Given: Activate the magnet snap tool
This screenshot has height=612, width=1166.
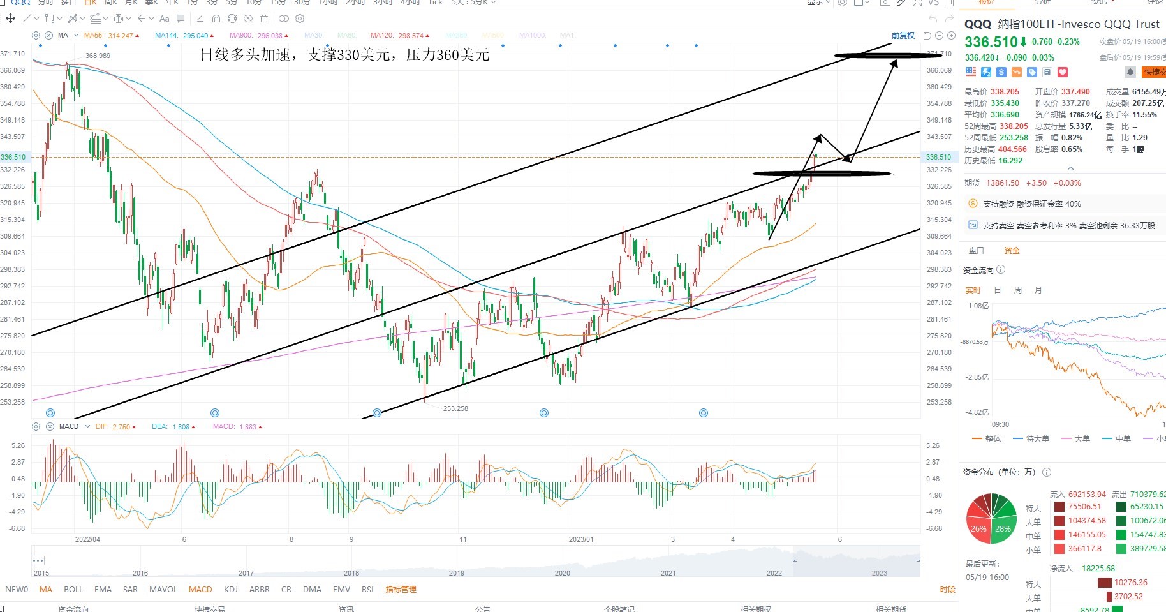Looking at the screenshot, I should point(216,19).
